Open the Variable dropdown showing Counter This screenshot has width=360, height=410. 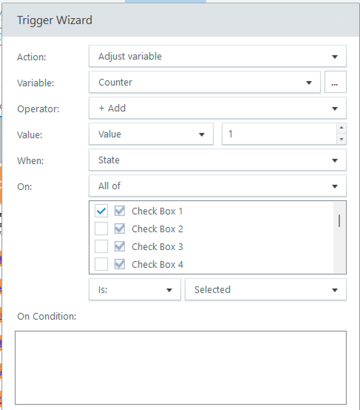click(204, 82)
